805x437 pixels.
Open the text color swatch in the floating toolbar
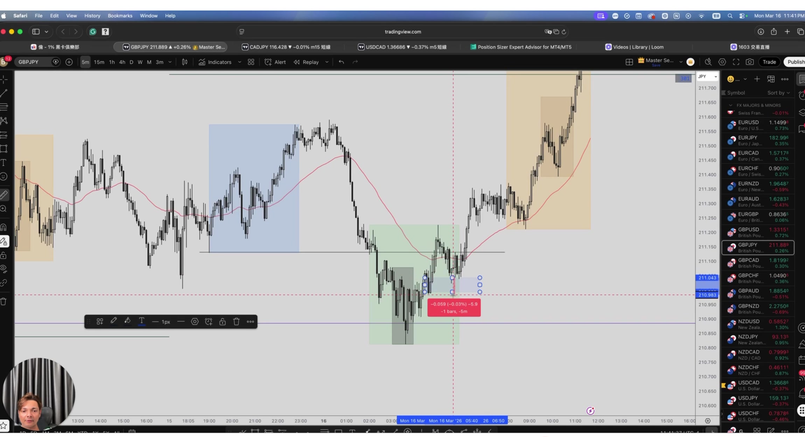[141, 322]
